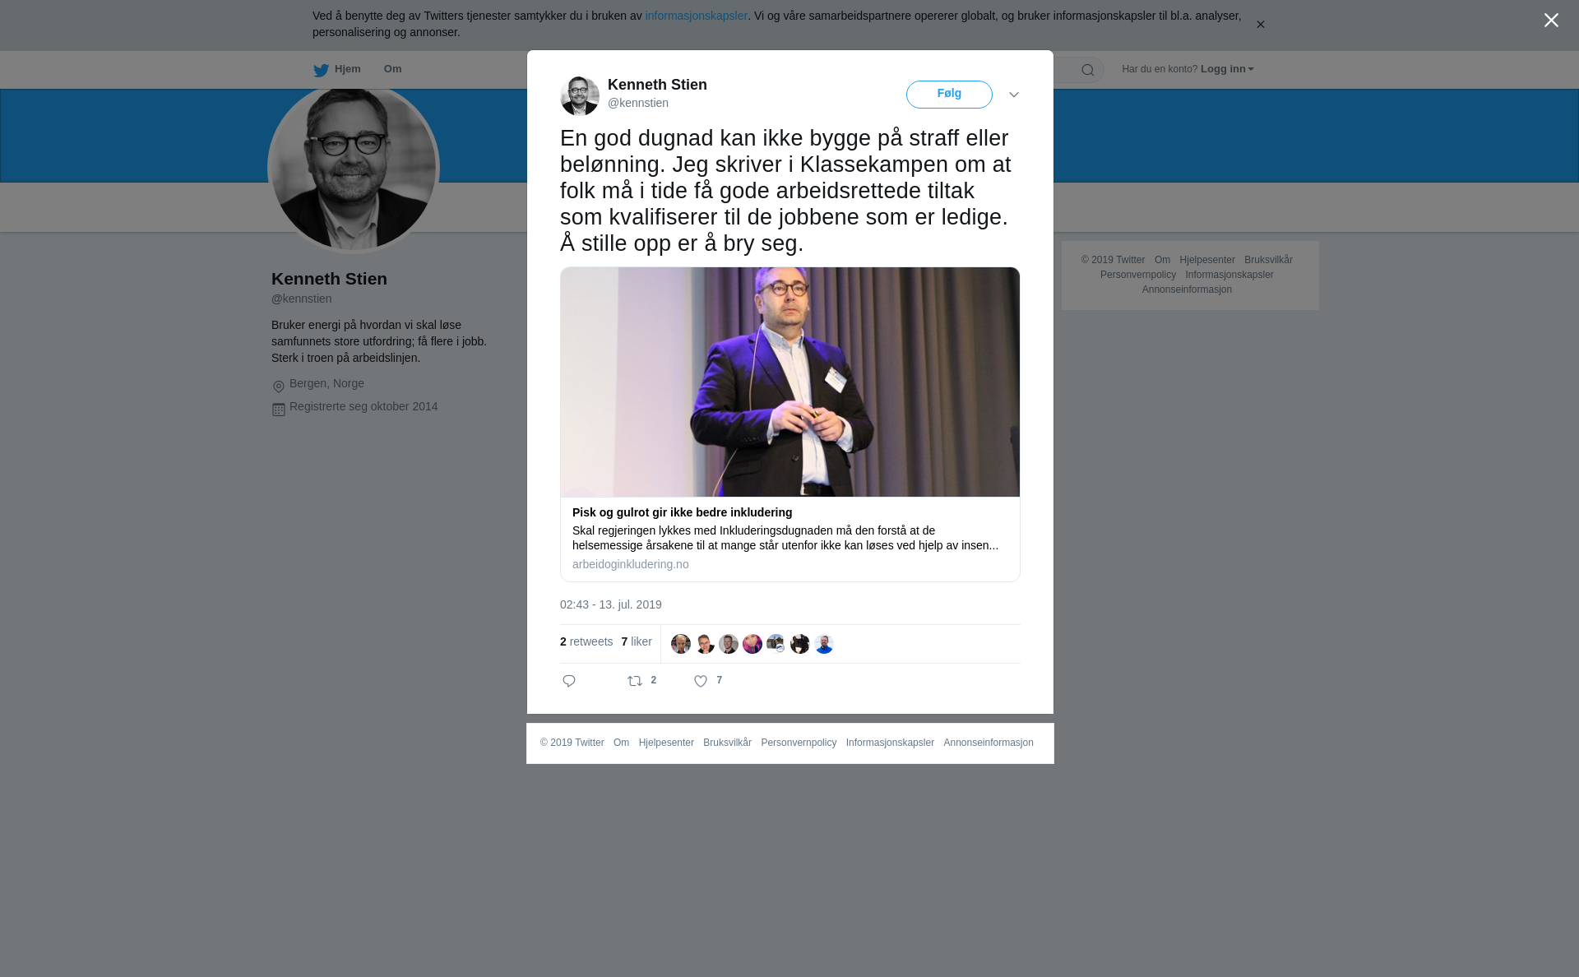Click the retweet icon under the tweet
Image resolution: width=1579 pixels, height=977 pixels.
(x=635, y=681)
